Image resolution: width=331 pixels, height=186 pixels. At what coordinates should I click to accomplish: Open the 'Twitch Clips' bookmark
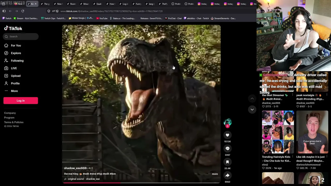click(53, 18)
